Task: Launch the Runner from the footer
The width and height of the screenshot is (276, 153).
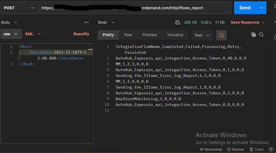Action: click(x=236, y=149)
